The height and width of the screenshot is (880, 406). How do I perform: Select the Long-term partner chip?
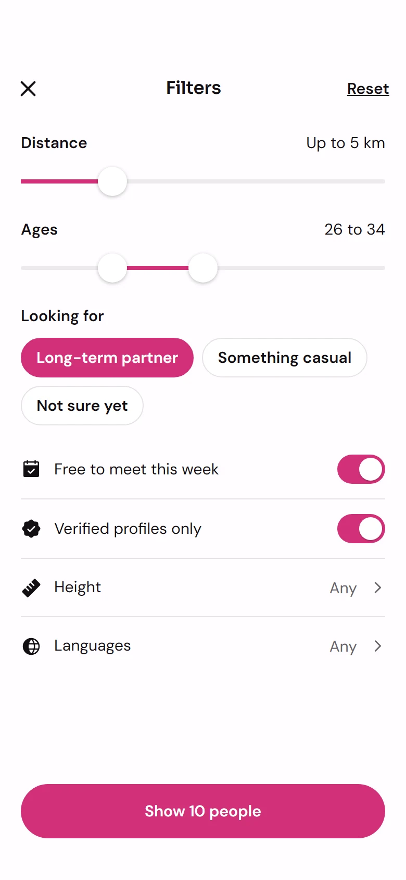point(107,358)
